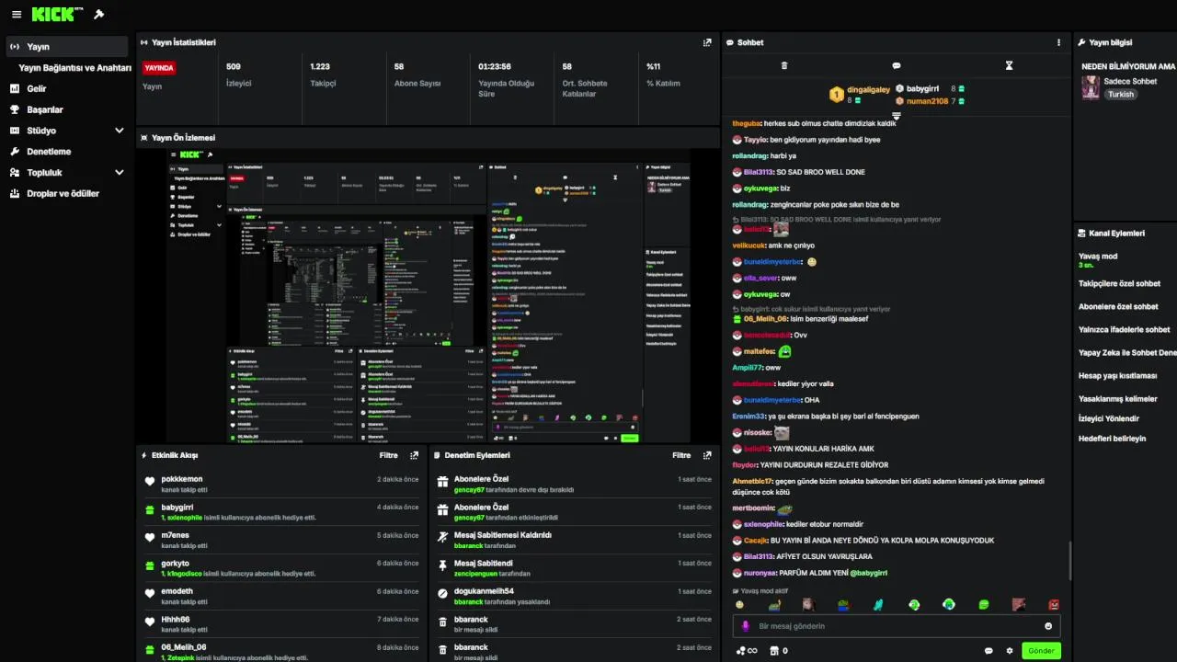Click the chat scrollbar
Viewport: 1177px width, 662px height.
click(x=1069, y=561)
